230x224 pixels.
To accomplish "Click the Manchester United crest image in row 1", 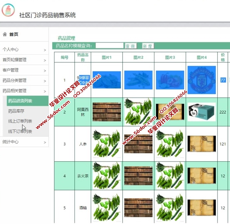I will [202, 80].
